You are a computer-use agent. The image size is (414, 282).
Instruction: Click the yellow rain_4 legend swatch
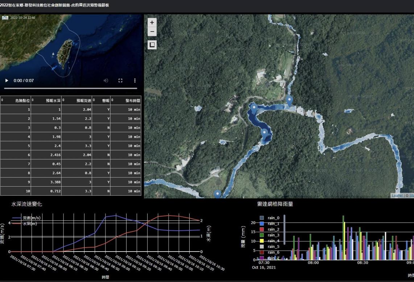[262, 241]
